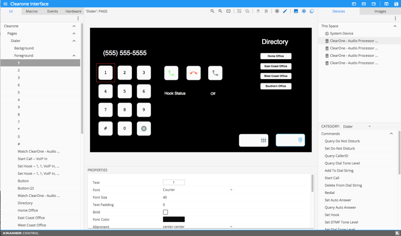Switch to the UI tab
This screenshot has height=236, width=401.
[x=11, y=11]
